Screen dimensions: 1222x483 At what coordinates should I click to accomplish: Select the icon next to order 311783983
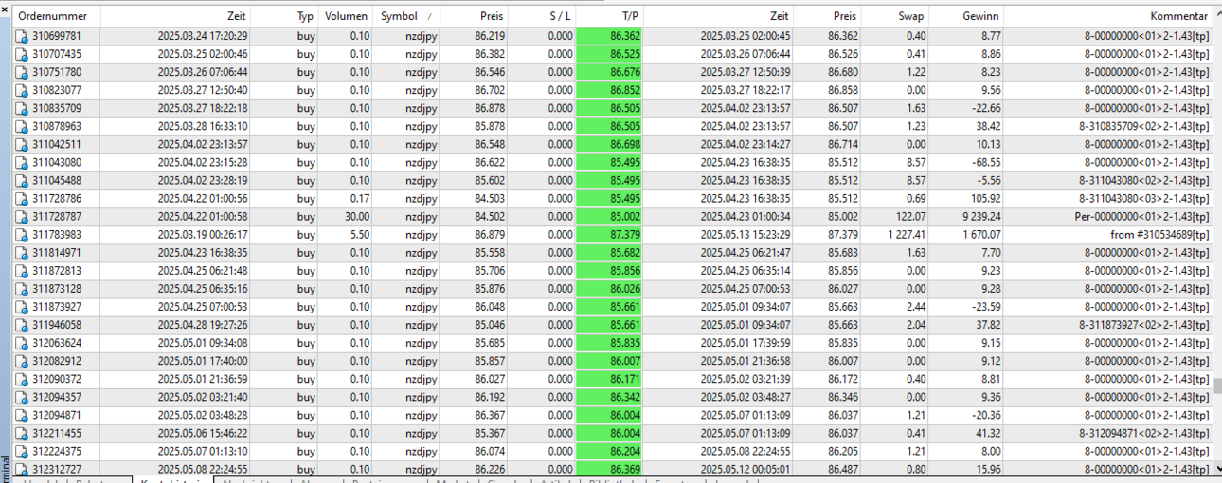(22, 234)
